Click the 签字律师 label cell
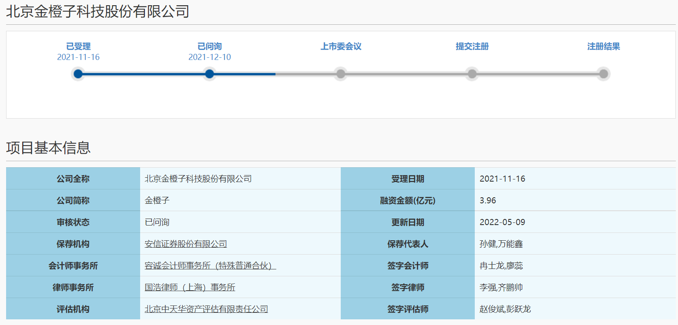The image size is (678, 325). (x=408, y=287)
